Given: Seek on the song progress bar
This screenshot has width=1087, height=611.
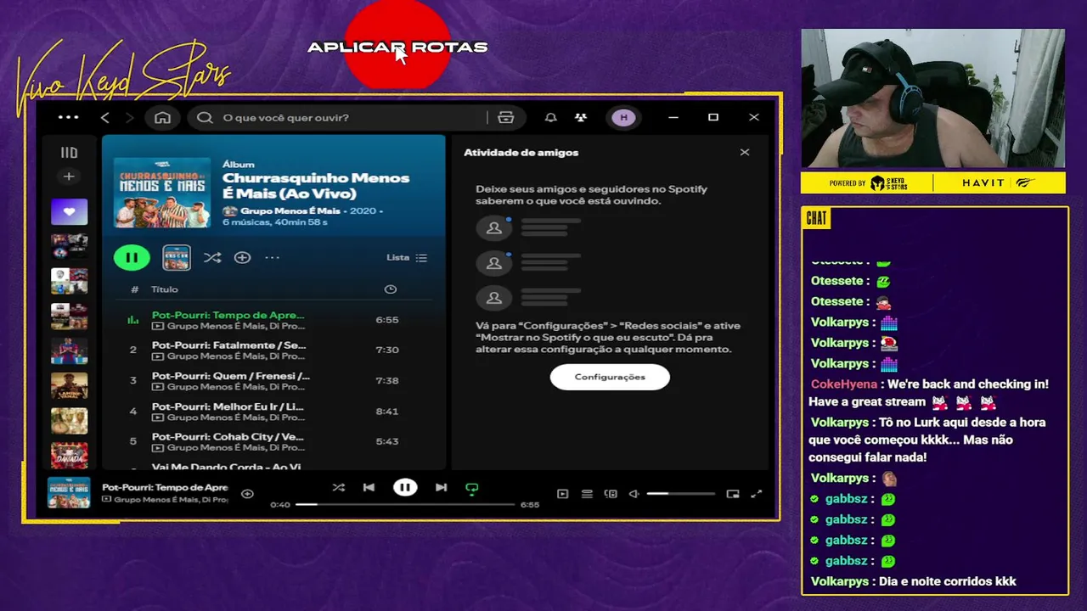Looking at the screenshot, I should 405,504.
